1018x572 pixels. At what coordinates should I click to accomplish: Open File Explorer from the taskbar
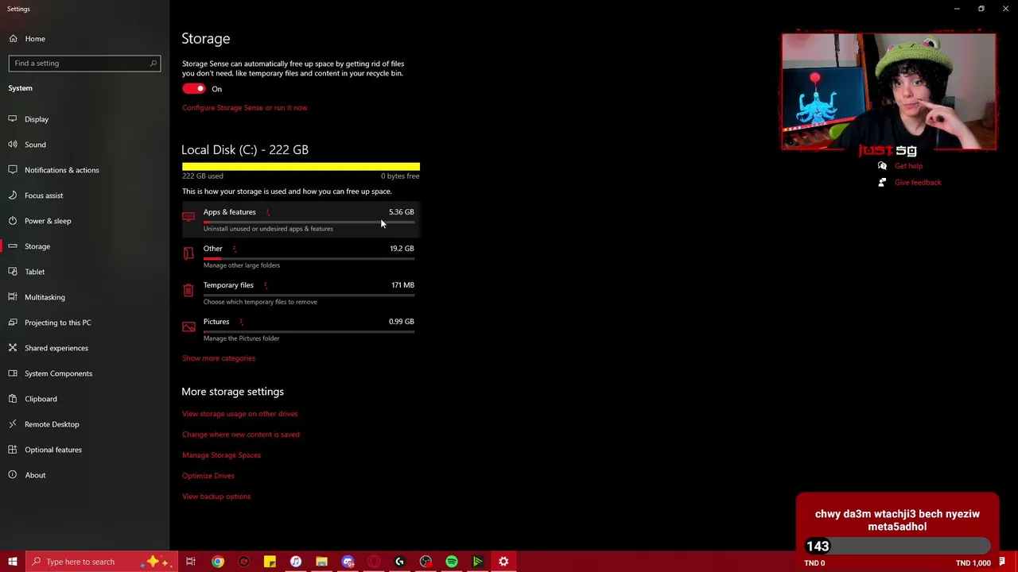click(x=321, y=562)
